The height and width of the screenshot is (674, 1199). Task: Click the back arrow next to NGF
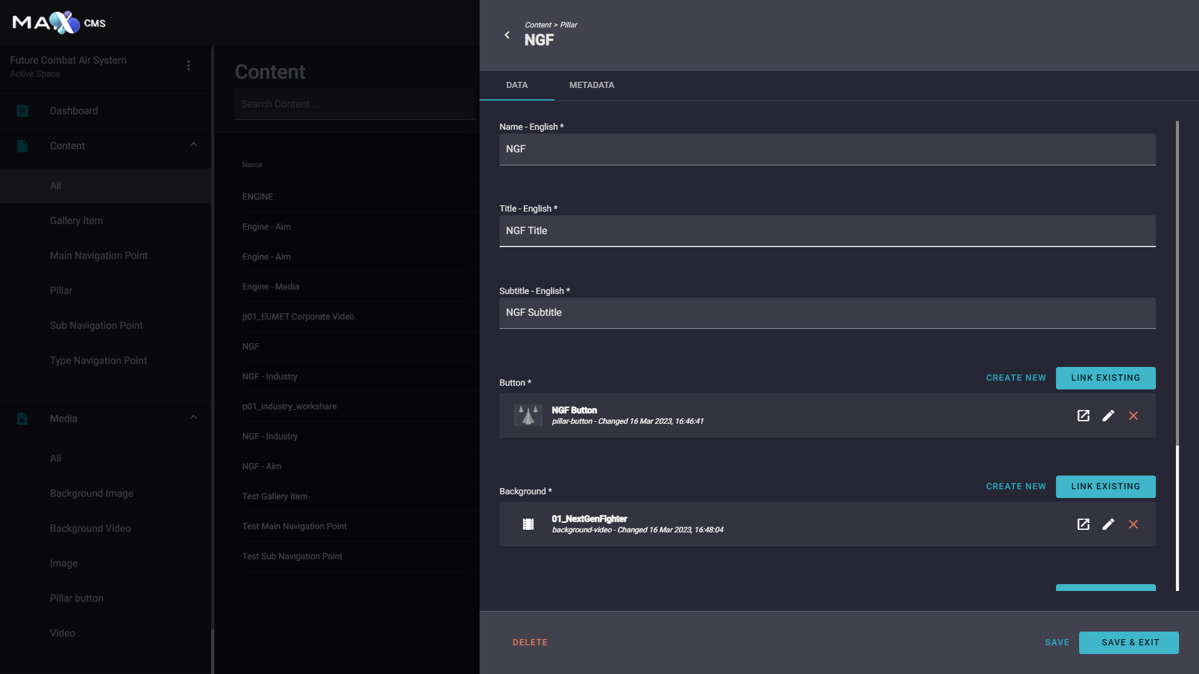pos(507,35)
